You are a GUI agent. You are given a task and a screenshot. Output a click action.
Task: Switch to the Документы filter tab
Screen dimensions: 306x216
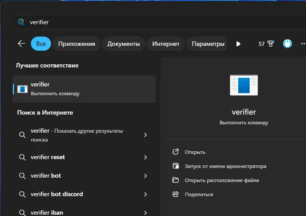pyautogui.click(x=123, y=44)
